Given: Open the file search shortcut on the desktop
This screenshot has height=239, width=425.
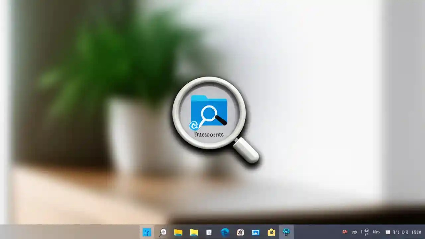Looking at the screenshot, I should [209, 116].
